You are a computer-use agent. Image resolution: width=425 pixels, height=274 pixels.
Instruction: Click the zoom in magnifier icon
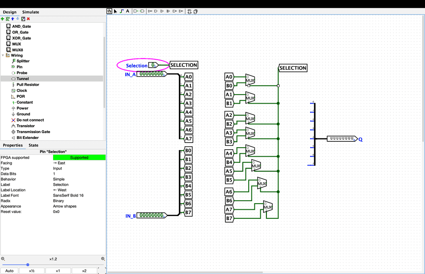pyautogui.click(x=103, y=259)
